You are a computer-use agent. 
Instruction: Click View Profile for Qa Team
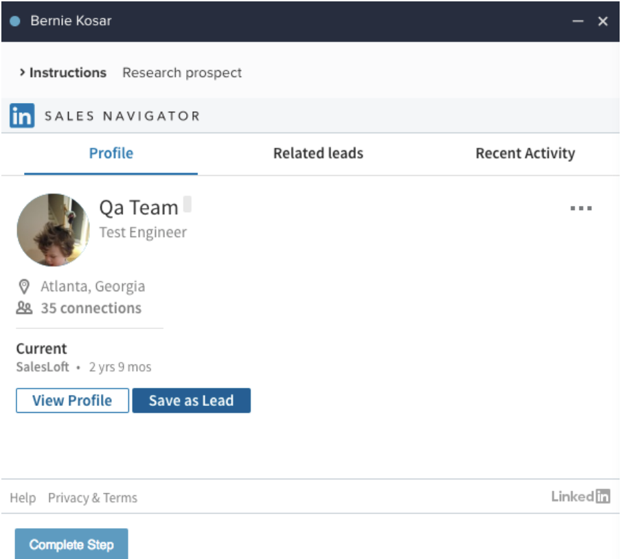coord(71,400)
